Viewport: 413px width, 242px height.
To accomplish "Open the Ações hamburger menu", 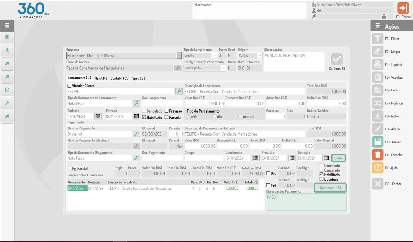I will coord(378,26).
